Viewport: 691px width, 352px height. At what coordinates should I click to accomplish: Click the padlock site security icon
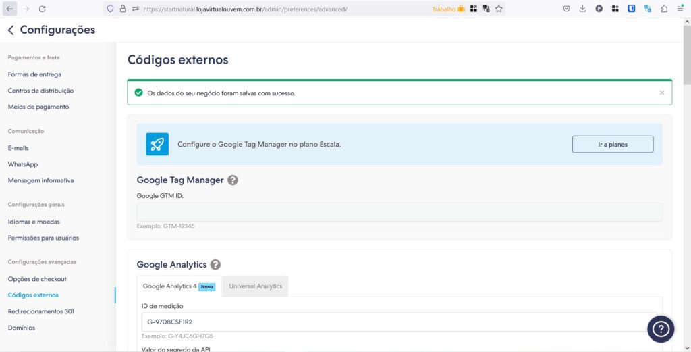[x=123, y=9]
